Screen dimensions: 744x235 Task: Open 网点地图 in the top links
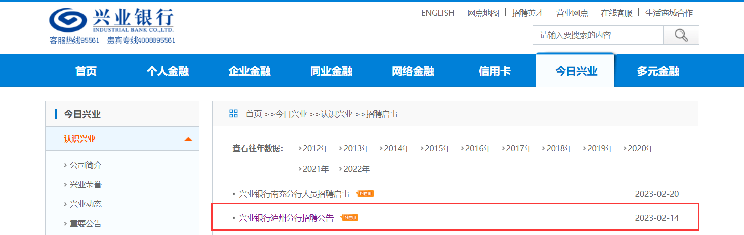[x=483, y=13]
